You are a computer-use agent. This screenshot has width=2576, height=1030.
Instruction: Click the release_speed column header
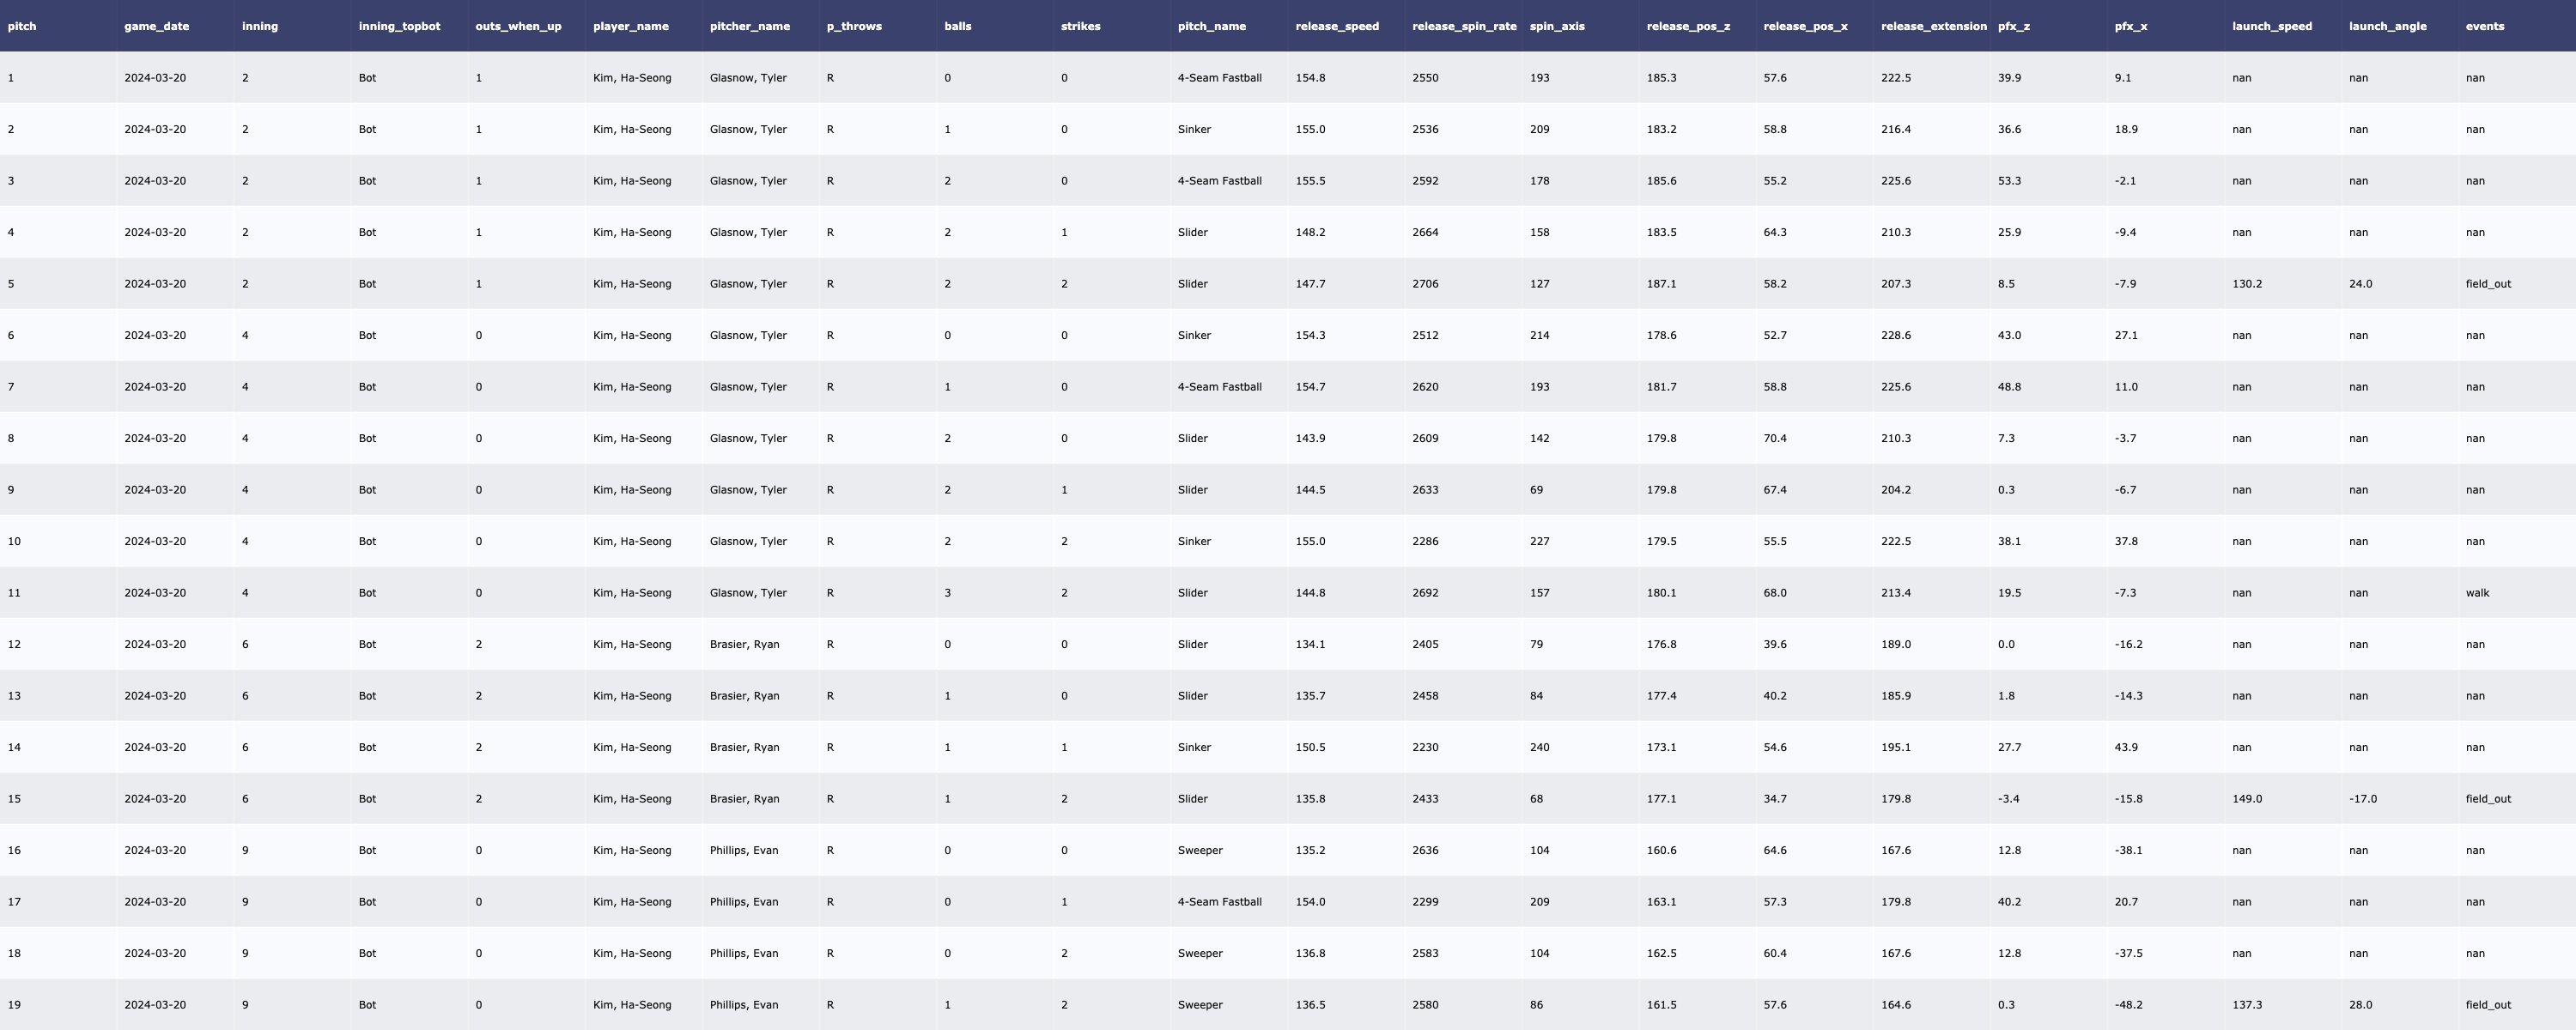click(x=1336, y=26)
